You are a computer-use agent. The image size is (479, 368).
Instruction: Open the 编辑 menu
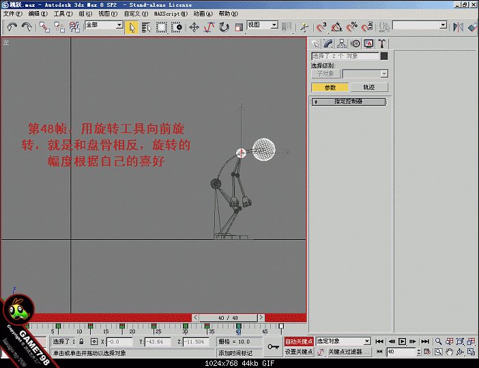(38, 14)
